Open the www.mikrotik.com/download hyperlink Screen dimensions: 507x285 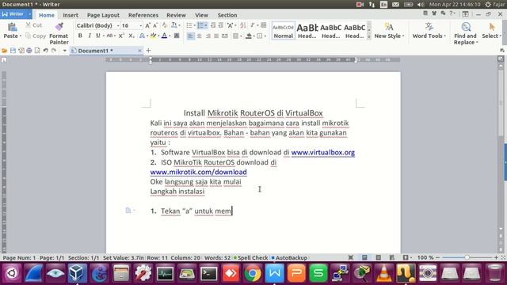[x=199, y=172]
